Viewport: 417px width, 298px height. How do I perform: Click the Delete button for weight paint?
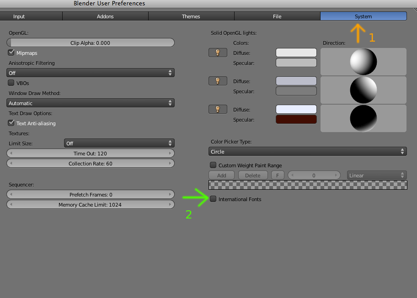tap(252, 176)
